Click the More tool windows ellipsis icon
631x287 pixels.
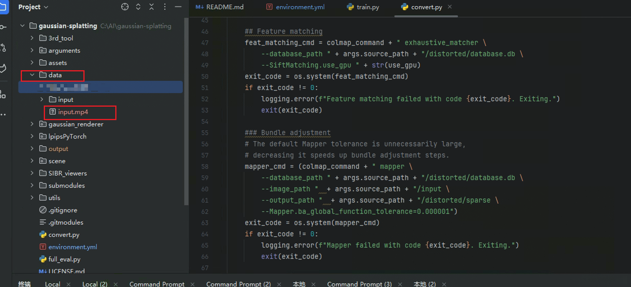click(x=3, y=114)
